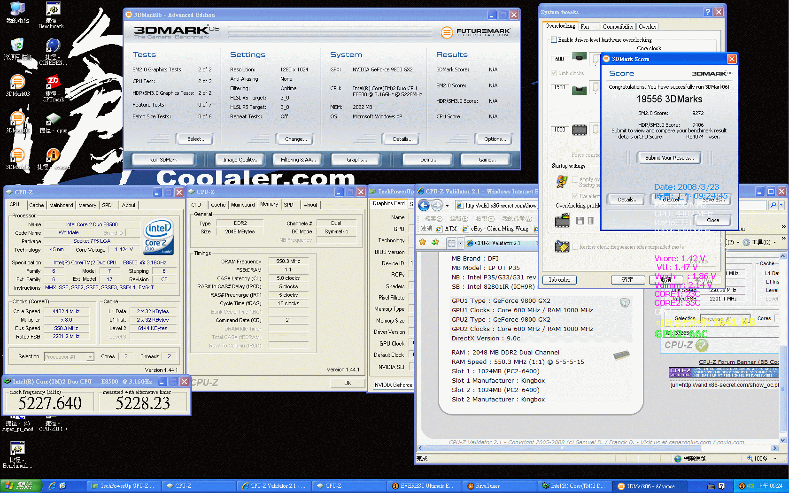Click the 開始 Start button

[21, 486]
